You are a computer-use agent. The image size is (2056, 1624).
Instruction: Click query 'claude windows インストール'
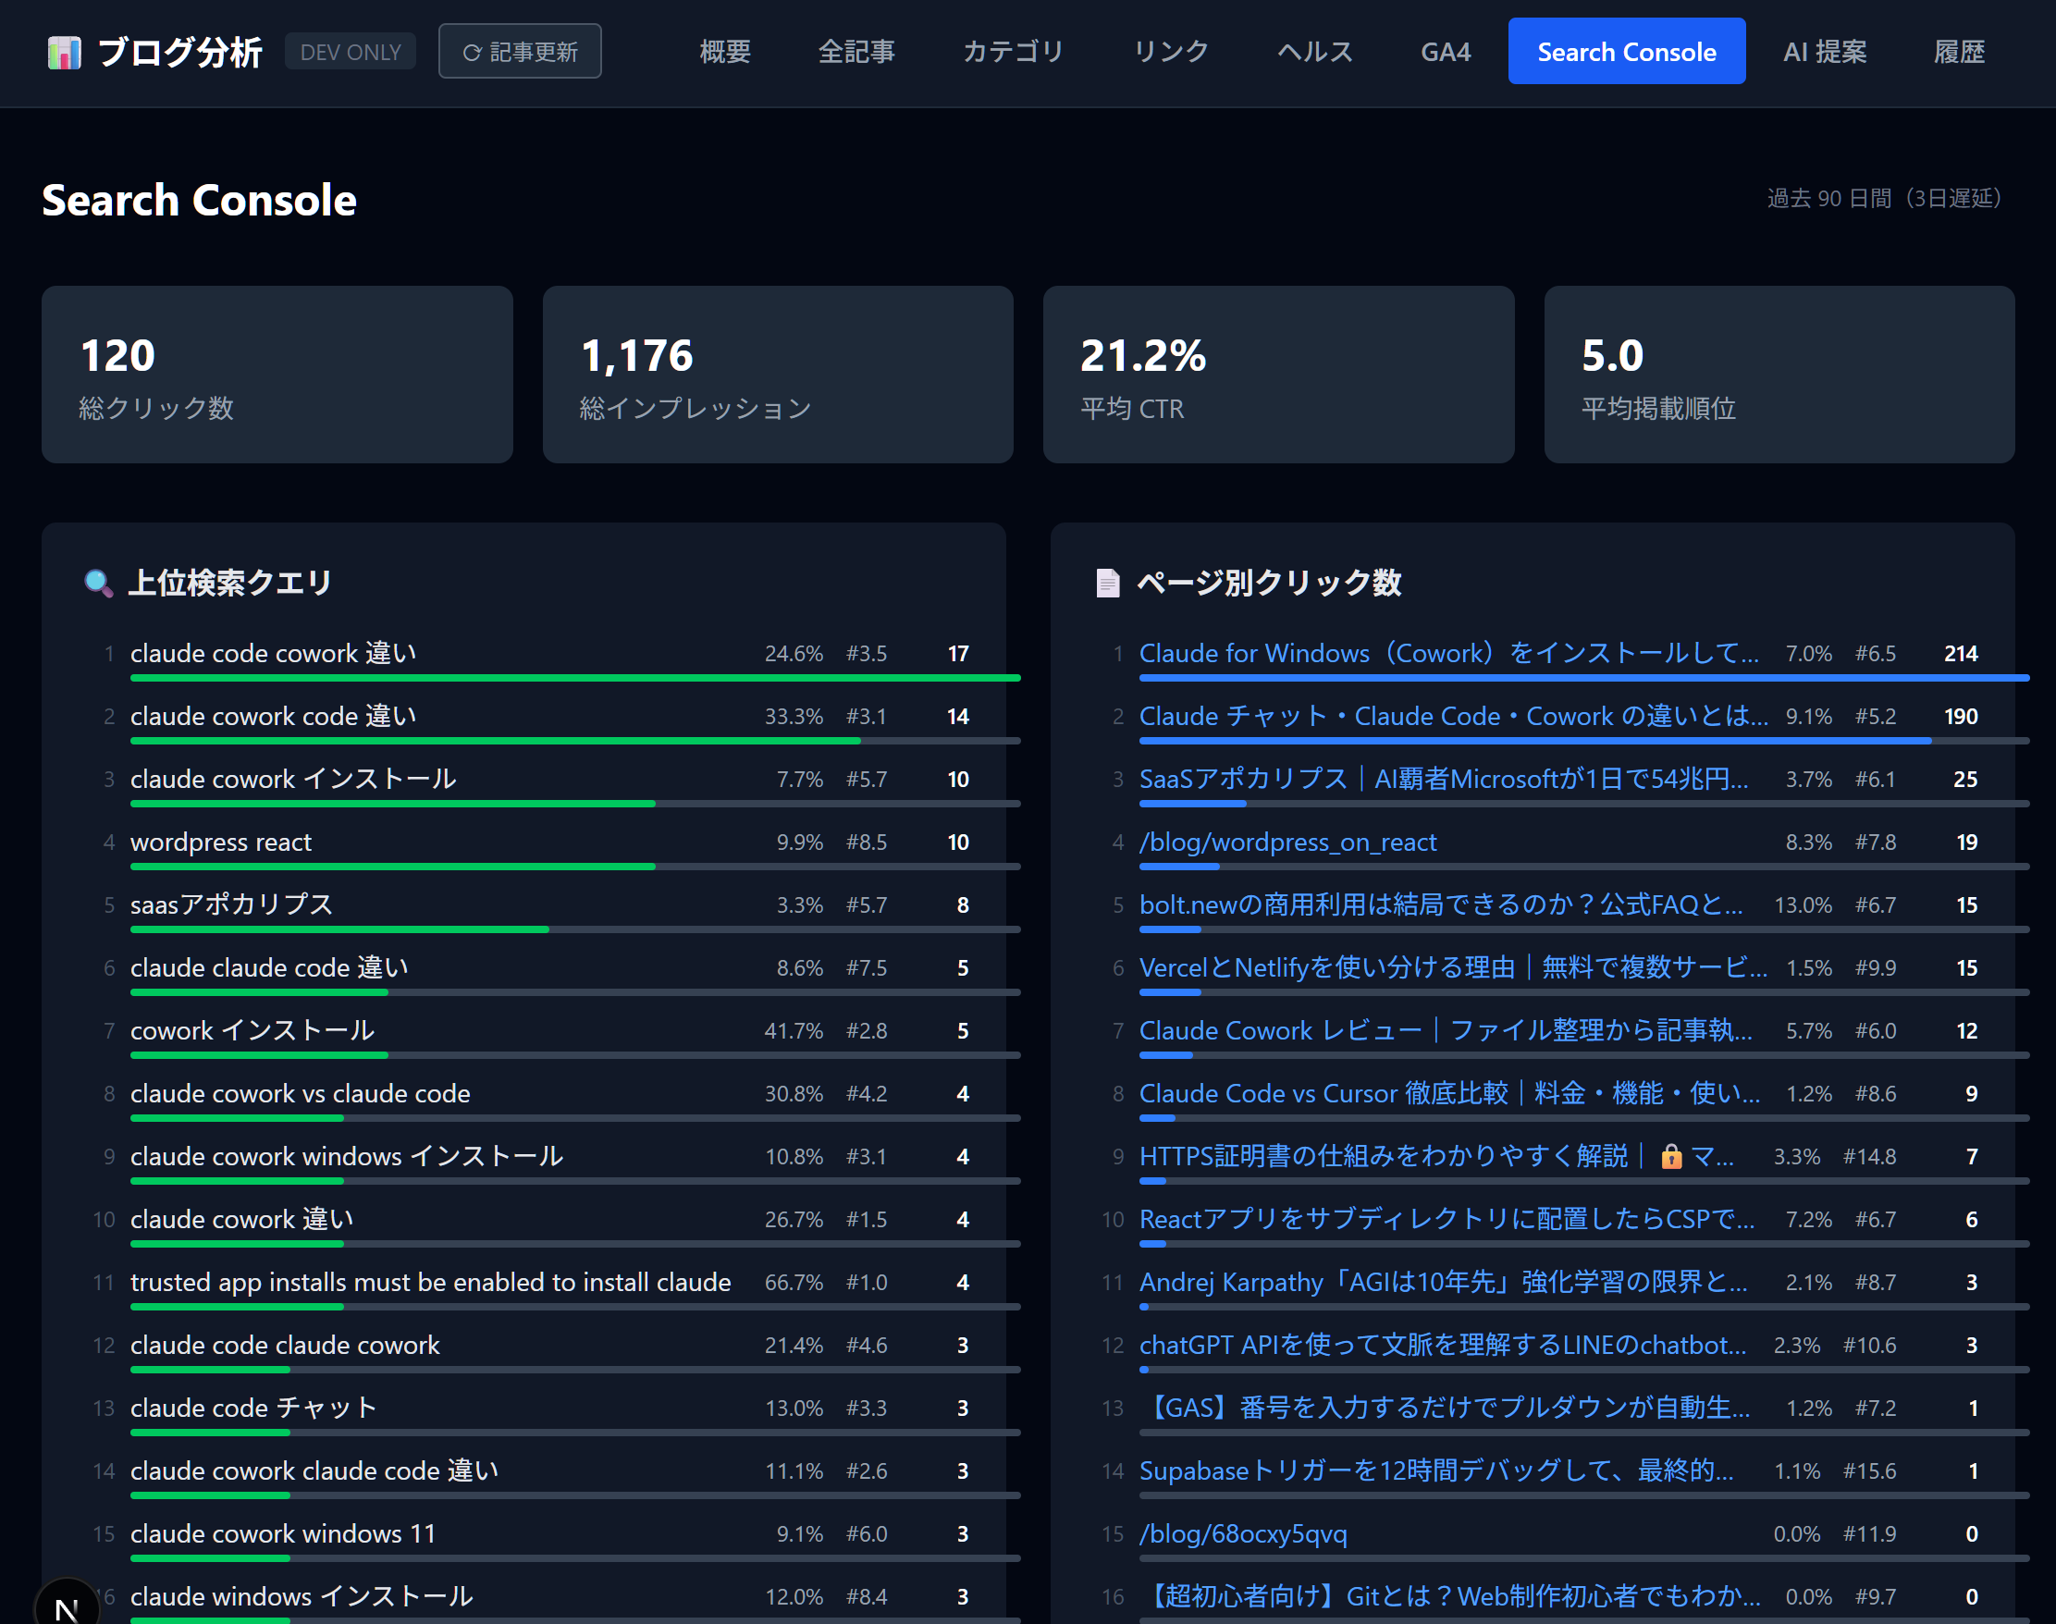tap(302, 1595)
